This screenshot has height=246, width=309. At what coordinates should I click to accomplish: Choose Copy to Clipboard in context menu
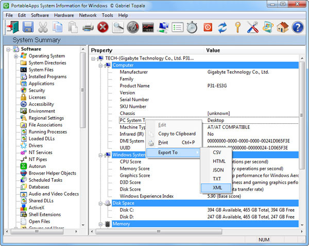point(174,134)
